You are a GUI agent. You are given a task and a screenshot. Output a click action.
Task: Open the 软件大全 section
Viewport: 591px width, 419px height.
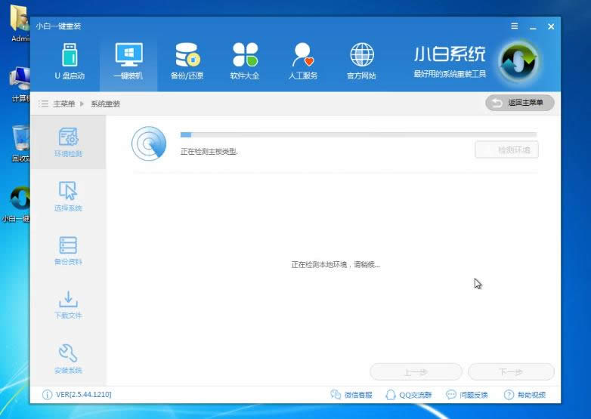pos(245,60)
